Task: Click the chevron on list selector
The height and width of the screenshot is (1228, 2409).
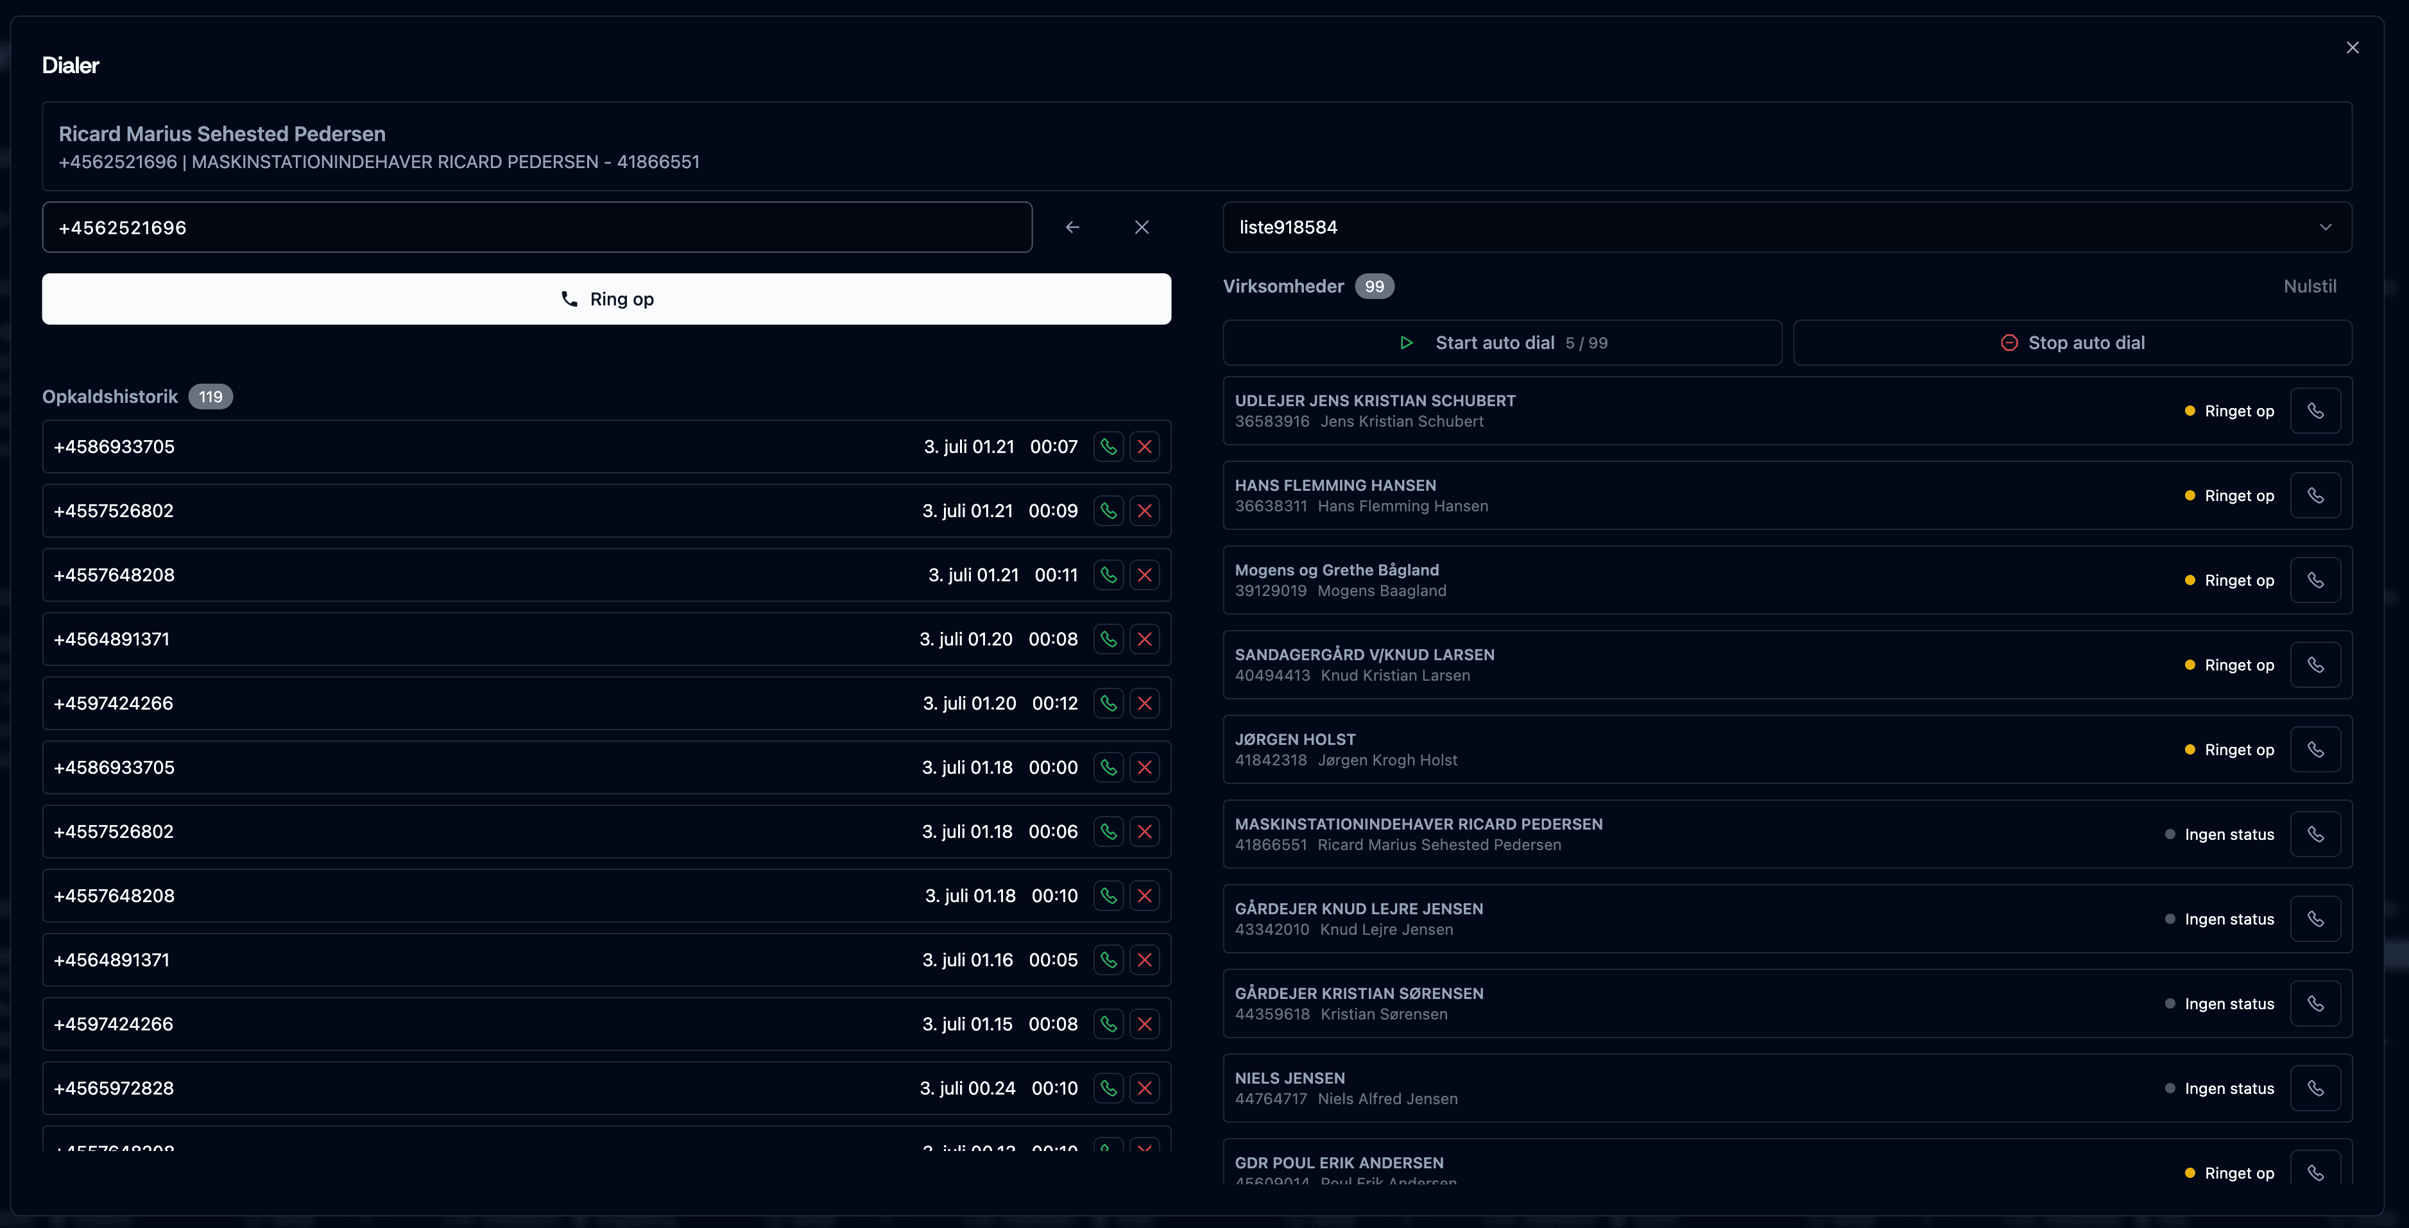Action: click(2325, 227)
